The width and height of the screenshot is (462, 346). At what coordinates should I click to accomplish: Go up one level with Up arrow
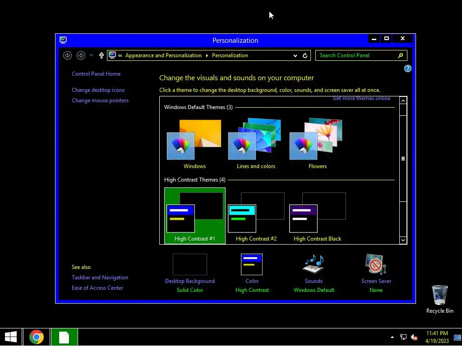[x=102, y=55]
